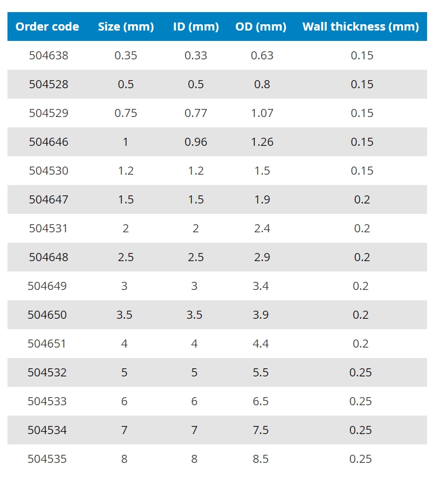The image size is (434, 479).
Task: Select order code 504528
Action: (48, 84)
